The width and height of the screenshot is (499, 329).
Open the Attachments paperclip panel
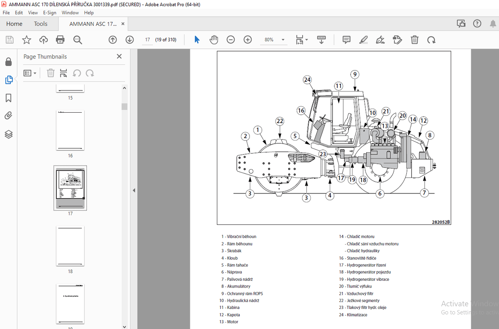point(8,116)
